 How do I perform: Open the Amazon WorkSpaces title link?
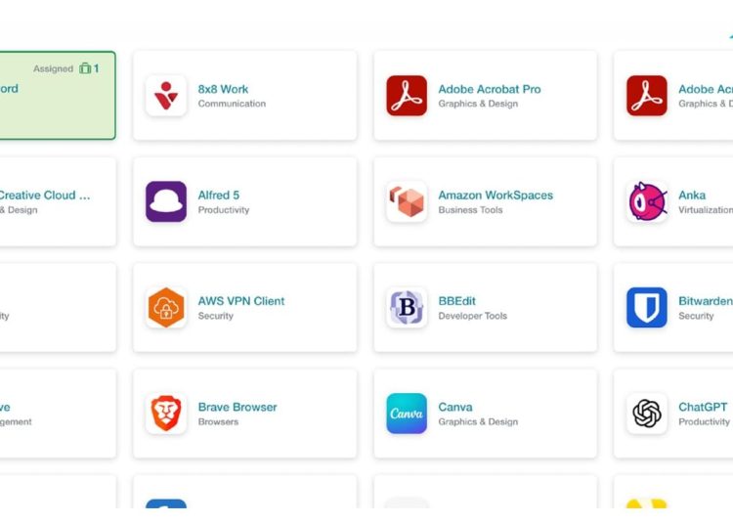(496, 195)
